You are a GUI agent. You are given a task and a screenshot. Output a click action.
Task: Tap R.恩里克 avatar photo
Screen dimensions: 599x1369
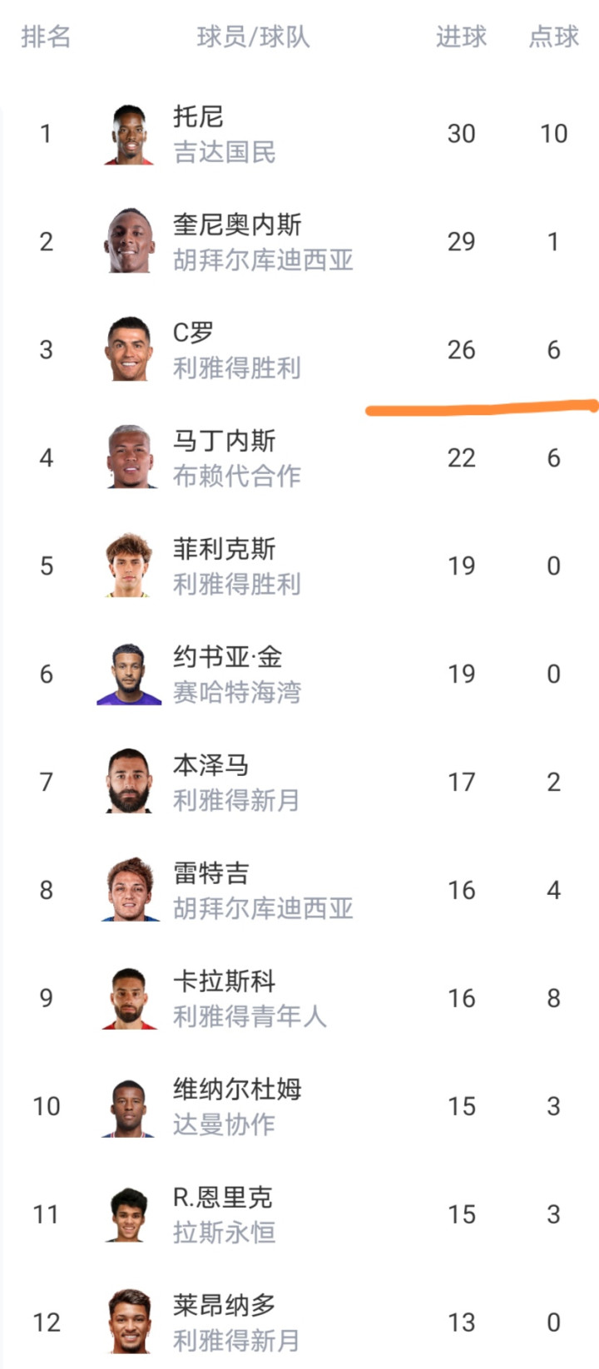tap(129, 1214)
